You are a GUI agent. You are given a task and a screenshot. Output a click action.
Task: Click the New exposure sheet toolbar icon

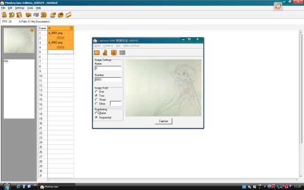[x=4, y=15]
